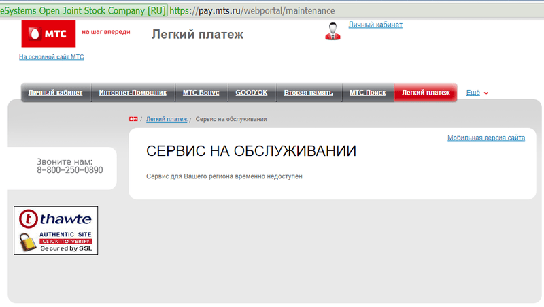Click the Сервис на обслуживании breadcrumb text
544x307 pixels.
click(x=231, y=119)
